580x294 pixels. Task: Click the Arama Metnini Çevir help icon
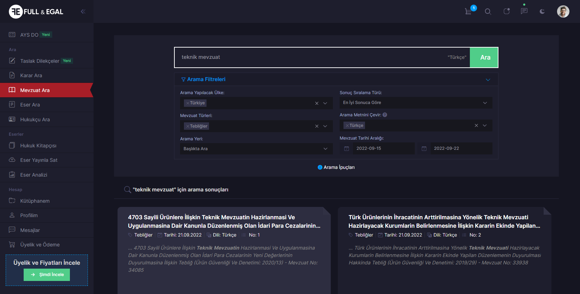pyautogui.click(x=385, y=115)
